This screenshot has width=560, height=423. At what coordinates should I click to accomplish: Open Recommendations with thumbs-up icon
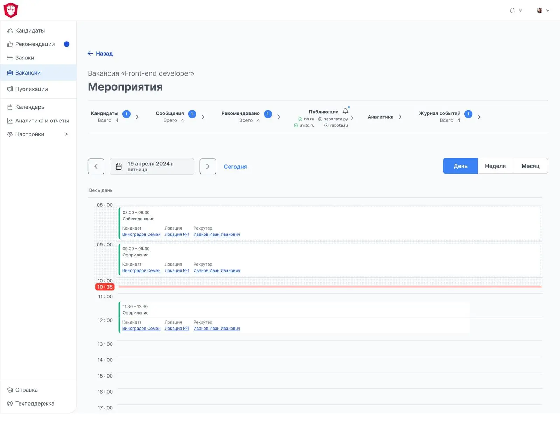[x=35, y=44]
